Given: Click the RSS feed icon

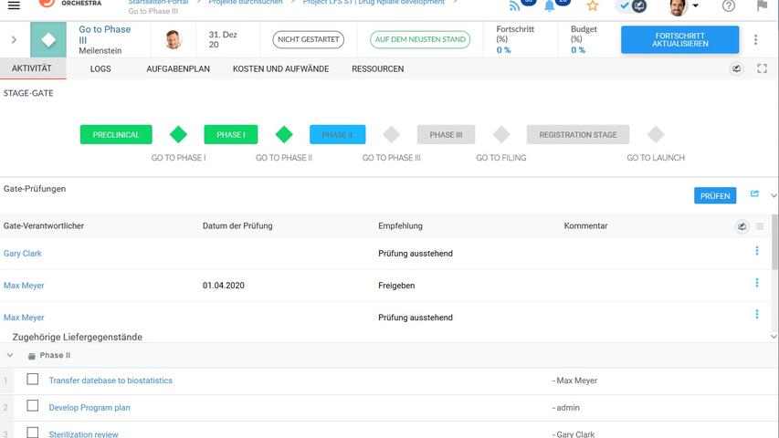Looking at the screenshot, I should click(x=515, y=5).
